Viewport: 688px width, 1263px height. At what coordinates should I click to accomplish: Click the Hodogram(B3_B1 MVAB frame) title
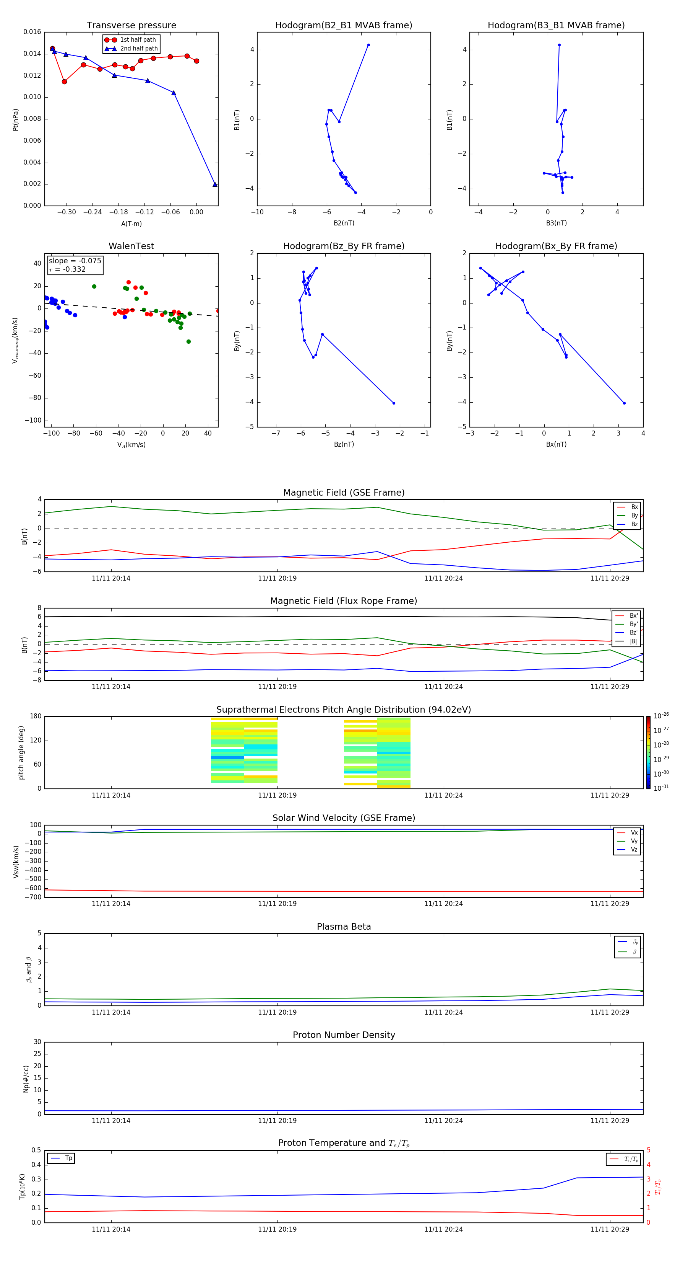(x=556, y=26)
